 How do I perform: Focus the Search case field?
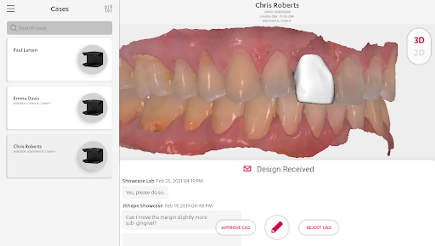59,28
